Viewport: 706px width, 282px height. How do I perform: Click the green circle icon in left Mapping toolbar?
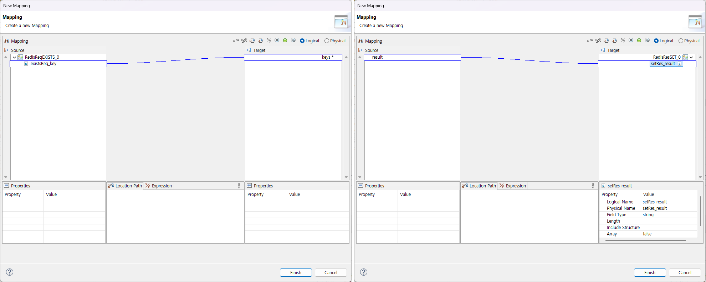click(285, 41)
